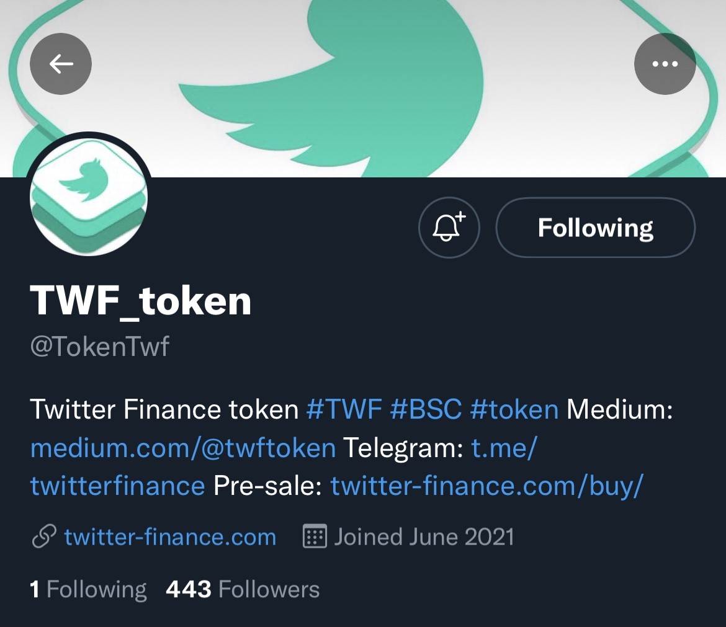The width and height of the screenshot is (726, 627).
Task: Follow the twitterfinance link text
Action: [x=118, y=486]
